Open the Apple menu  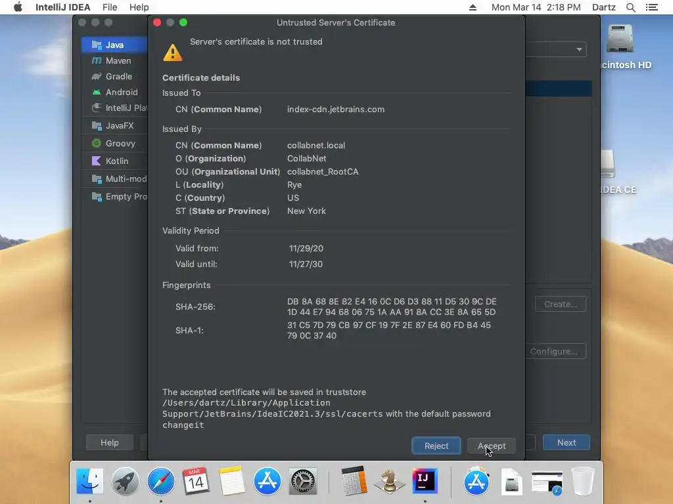point(18,7)
